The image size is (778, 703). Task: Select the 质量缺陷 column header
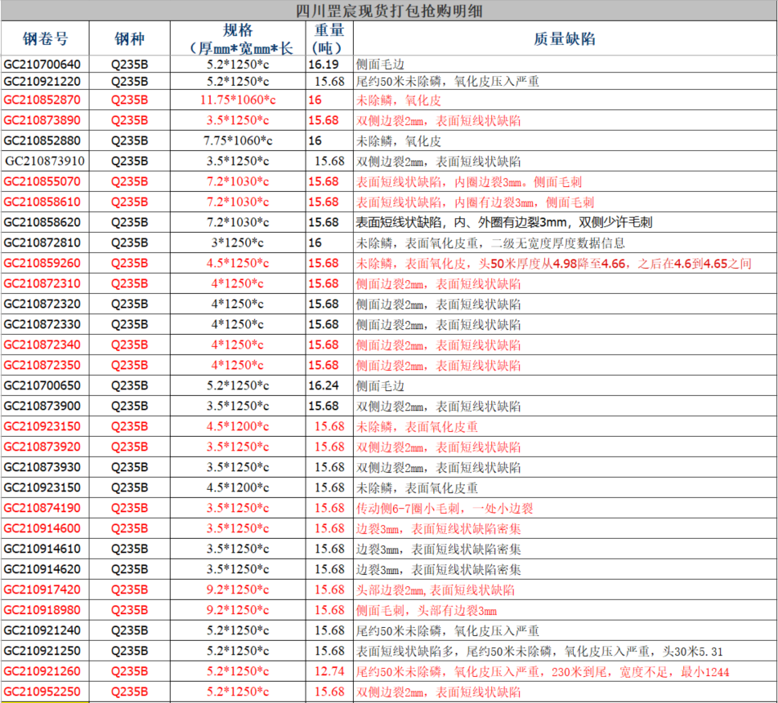point(565,38)
